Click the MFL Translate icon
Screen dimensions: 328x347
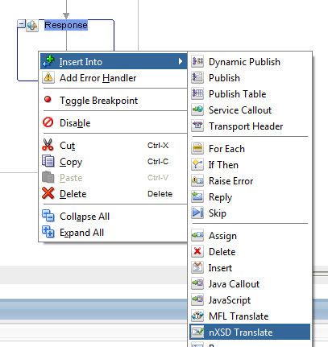tap(197, 316)
